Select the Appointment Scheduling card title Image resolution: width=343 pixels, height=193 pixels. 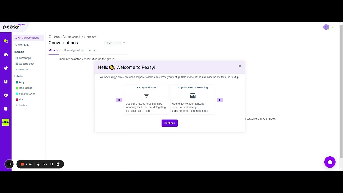pos(193,88)
